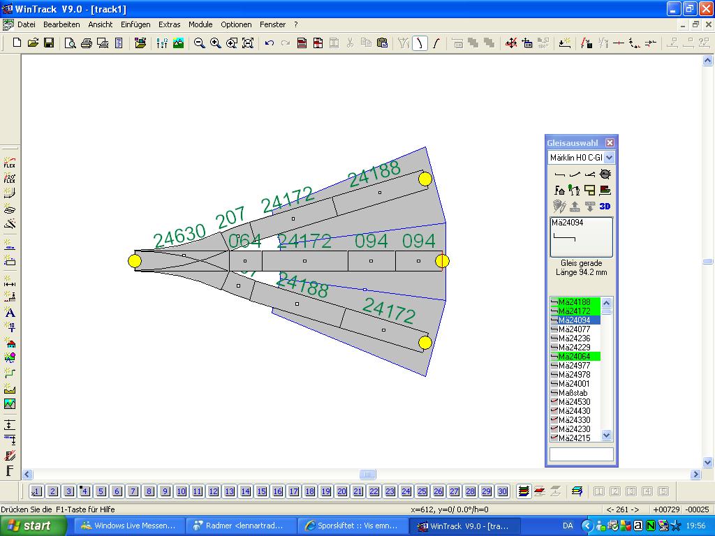
Task: Toggle layer 30 button
Action: (x=503, y=491)
